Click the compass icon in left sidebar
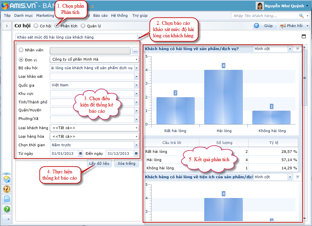312x226 pixels. [x=7, y=189]
